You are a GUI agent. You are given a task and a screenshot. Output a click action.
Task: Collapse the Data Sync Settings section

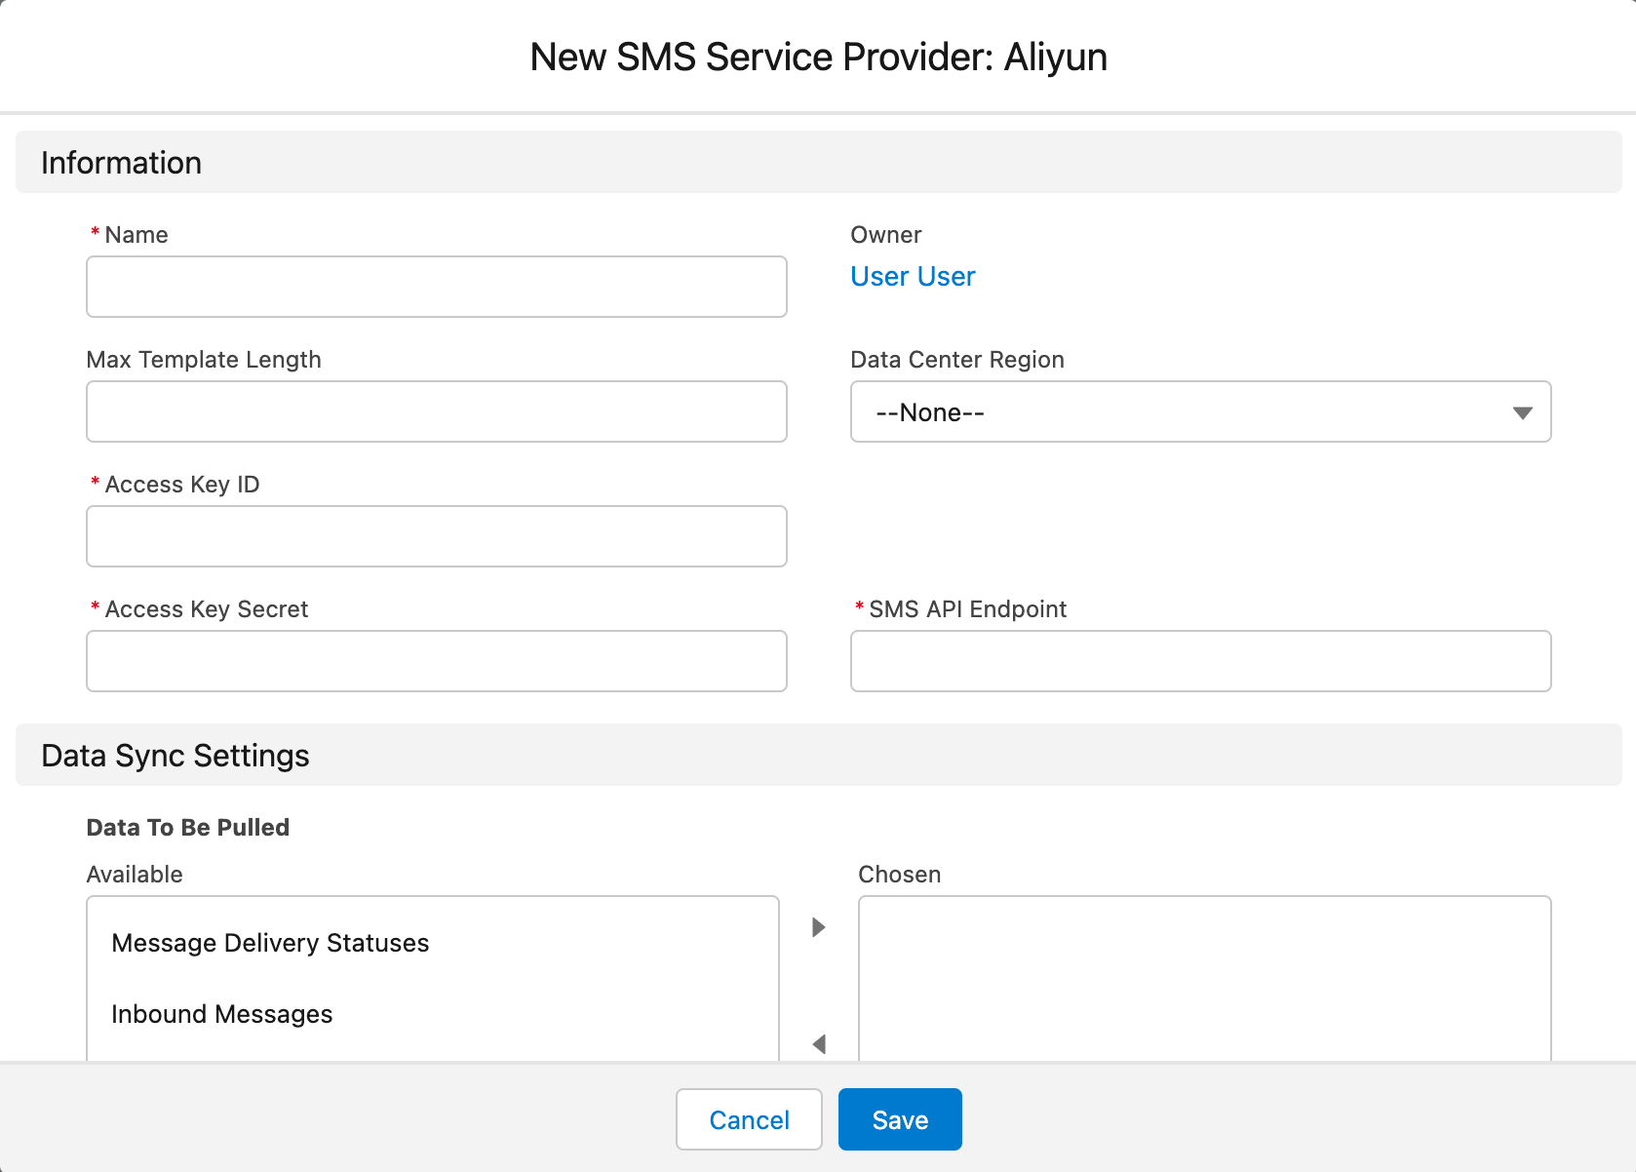(175, 756)
